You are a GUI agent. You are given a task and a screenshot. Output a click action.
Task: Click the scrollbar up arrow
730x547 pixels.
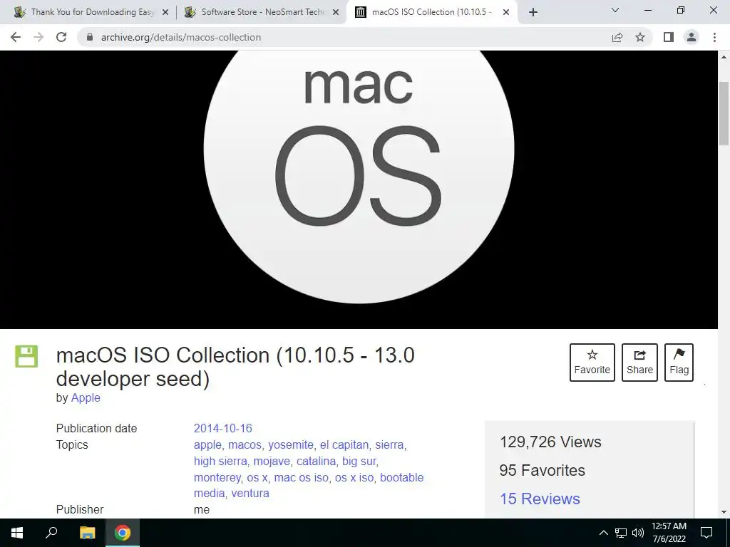tap(724, 57)
